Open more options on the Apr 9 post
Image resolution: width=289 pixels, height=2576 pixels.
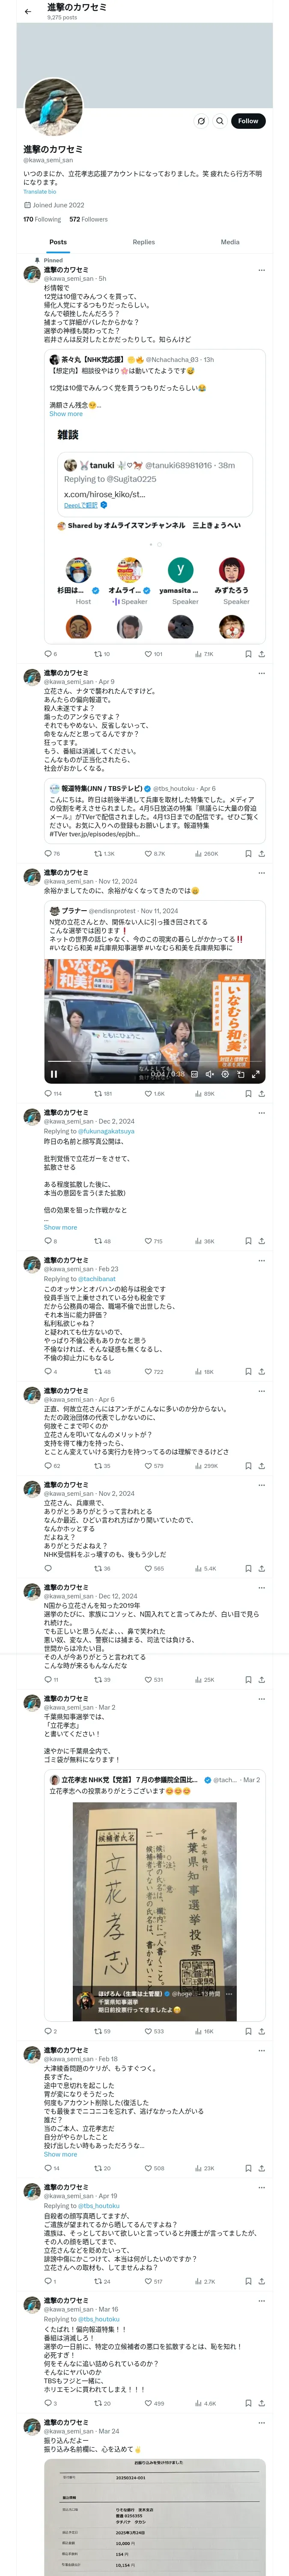[261, 674]
